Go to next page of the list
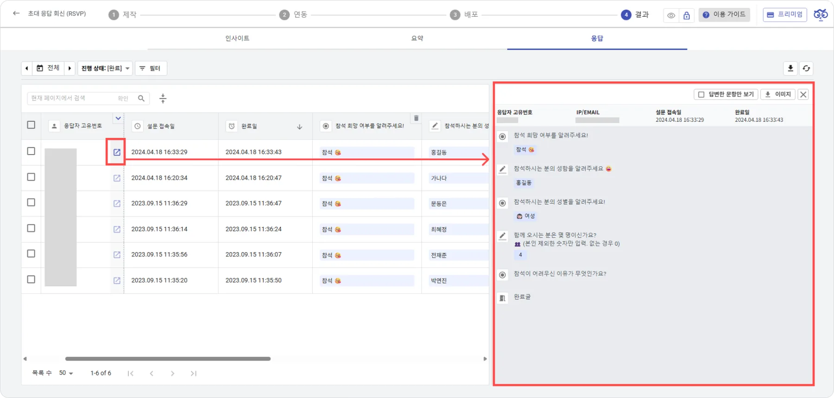The width and height of the screenshot is (834, 398). (172, 373)
